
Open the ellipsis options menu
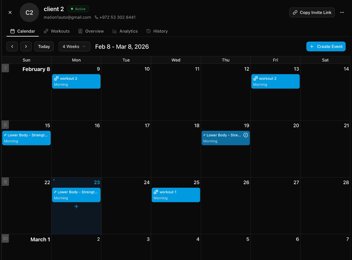click(x=342, y=12)
